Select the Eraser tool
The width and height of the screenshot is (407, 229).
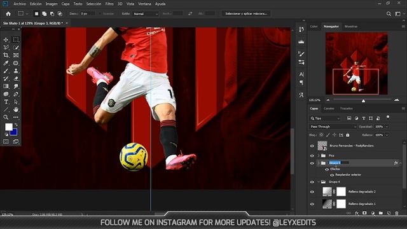16,78
